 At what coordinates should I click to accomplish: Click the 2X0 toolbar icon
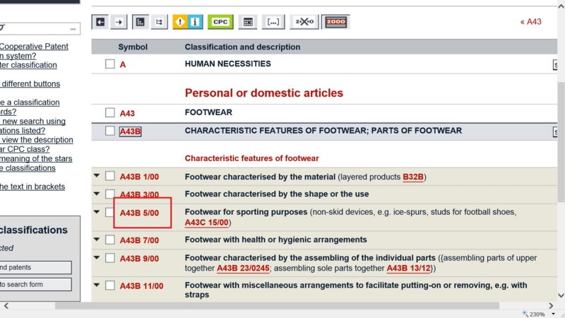[304, 22]
